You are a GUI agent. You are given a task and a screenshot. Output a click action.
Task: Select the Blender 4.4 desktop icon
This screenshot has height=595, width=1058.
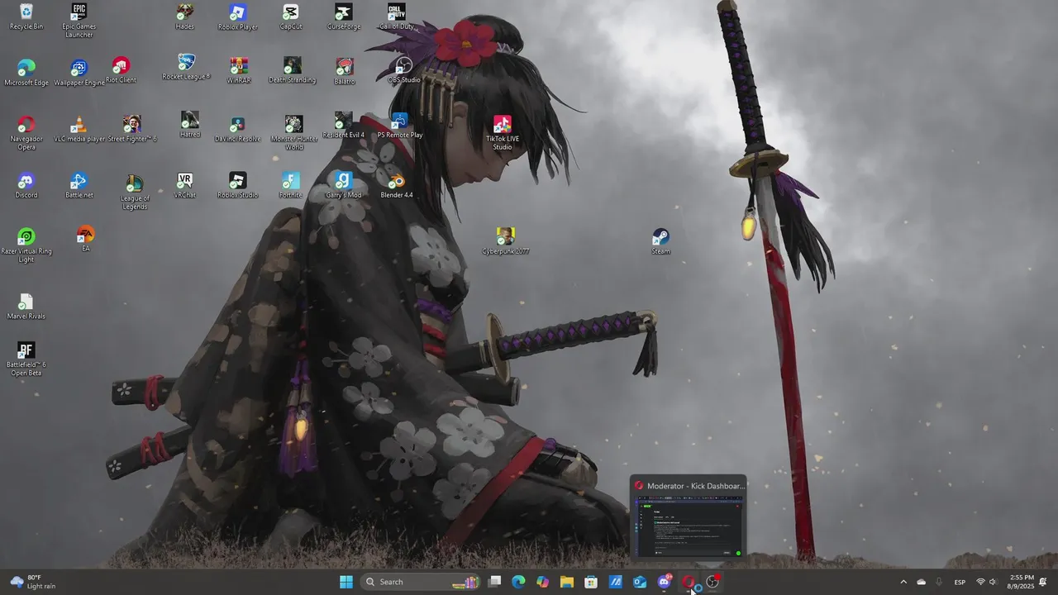397,185
